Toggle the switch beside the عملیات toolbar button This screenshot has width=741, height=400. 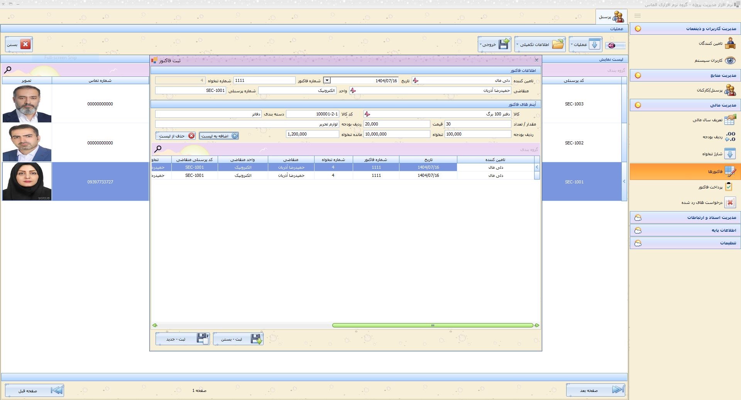(615, 46)
